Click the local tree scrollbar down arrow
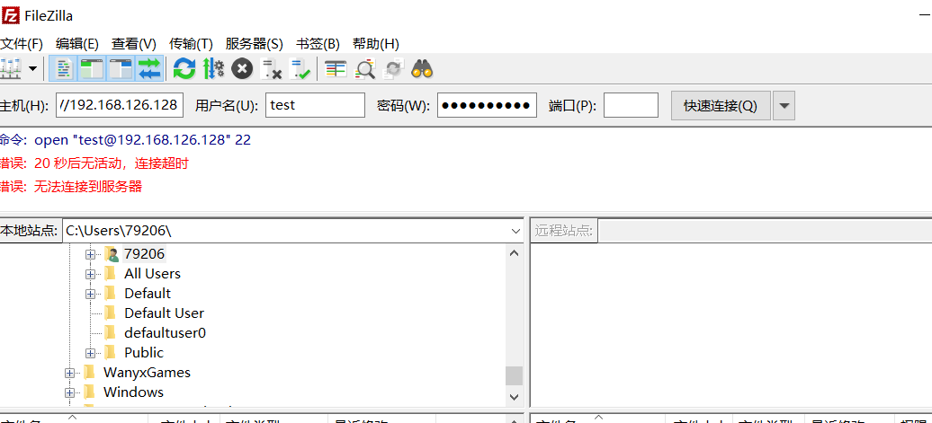The width and height of the screenshot is (932, 423). click(x=515, y=397)
